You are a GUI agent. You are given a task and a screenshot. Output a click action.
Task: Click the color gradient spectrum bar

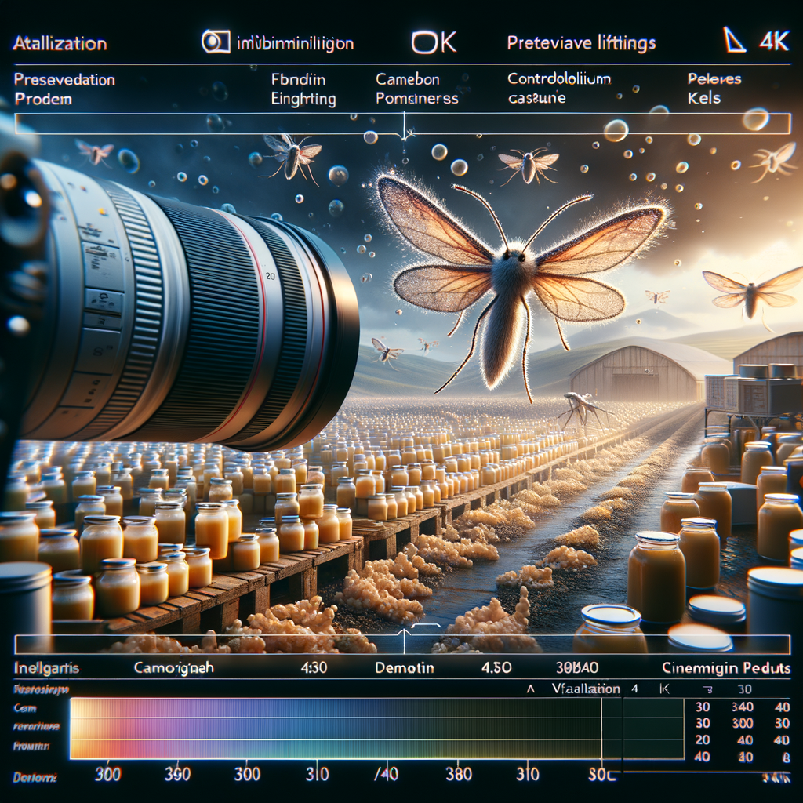[336, 729]
